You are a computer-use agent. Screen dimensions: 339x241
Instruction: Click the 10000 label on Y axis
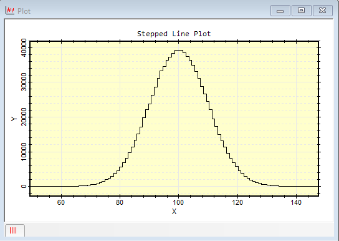pos(24,152)
